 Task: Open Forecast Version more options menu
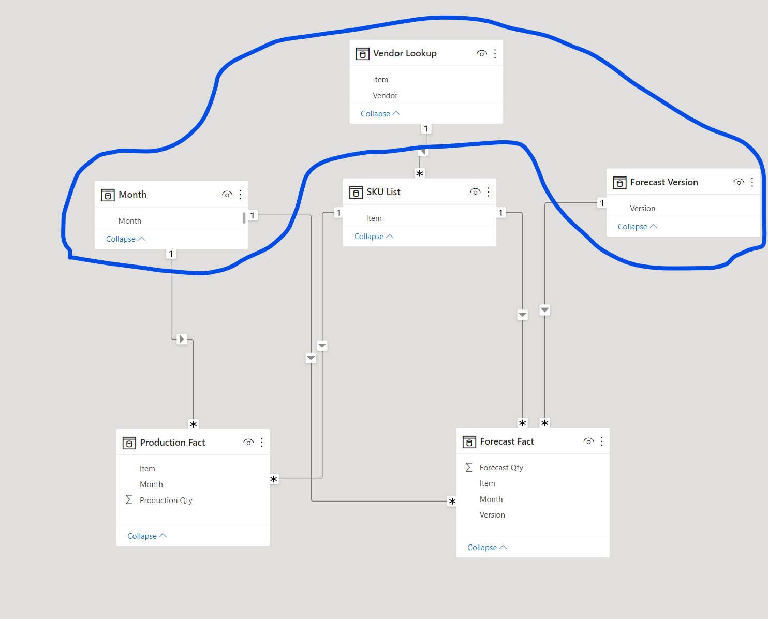pyautogui.click(x=752, y=182)
